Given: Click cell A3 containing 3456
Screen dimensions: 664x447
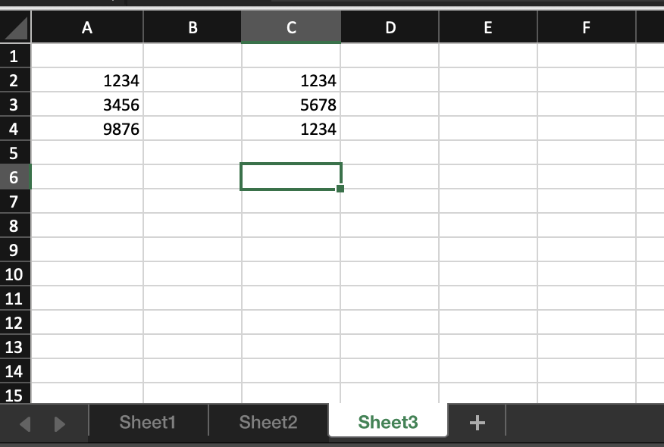Looking at the screenshot, I should pyautogui.click(x=87, y=104).
